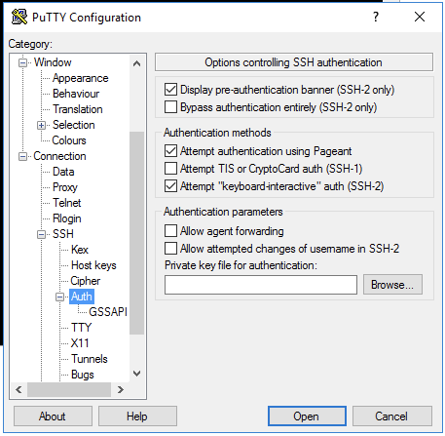Click the question mark help icon
The image size is (445, 436).
point(376,17)
